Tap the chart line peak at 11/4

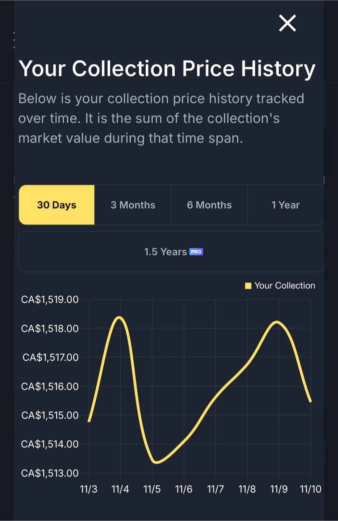[x=120, y=318]
